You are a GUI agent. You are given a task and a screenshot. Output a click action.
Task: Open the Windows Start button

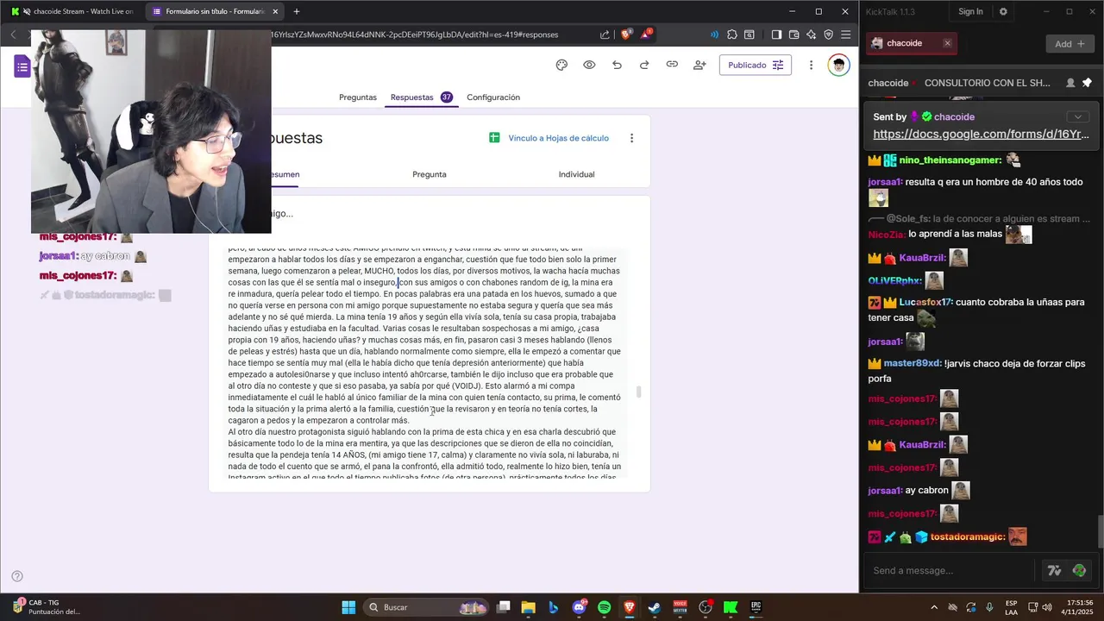pos(348,607)
